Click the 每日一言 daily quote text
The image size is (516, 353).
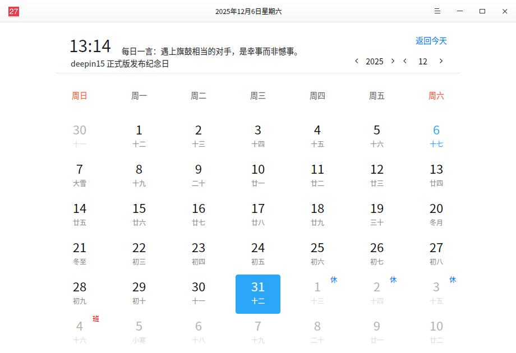click(x=211, y=52)
